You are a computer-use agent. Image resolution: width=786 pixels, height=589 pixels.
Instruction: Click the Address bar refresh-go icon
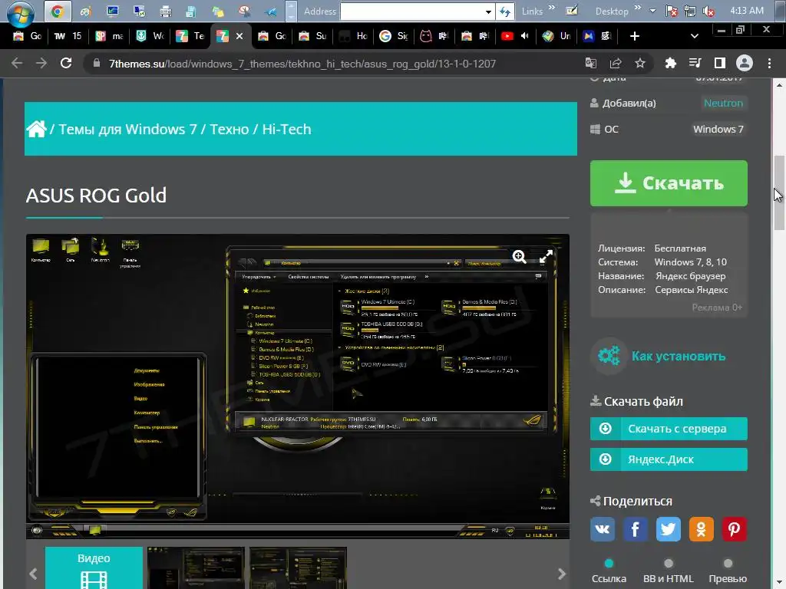[505, 12]
